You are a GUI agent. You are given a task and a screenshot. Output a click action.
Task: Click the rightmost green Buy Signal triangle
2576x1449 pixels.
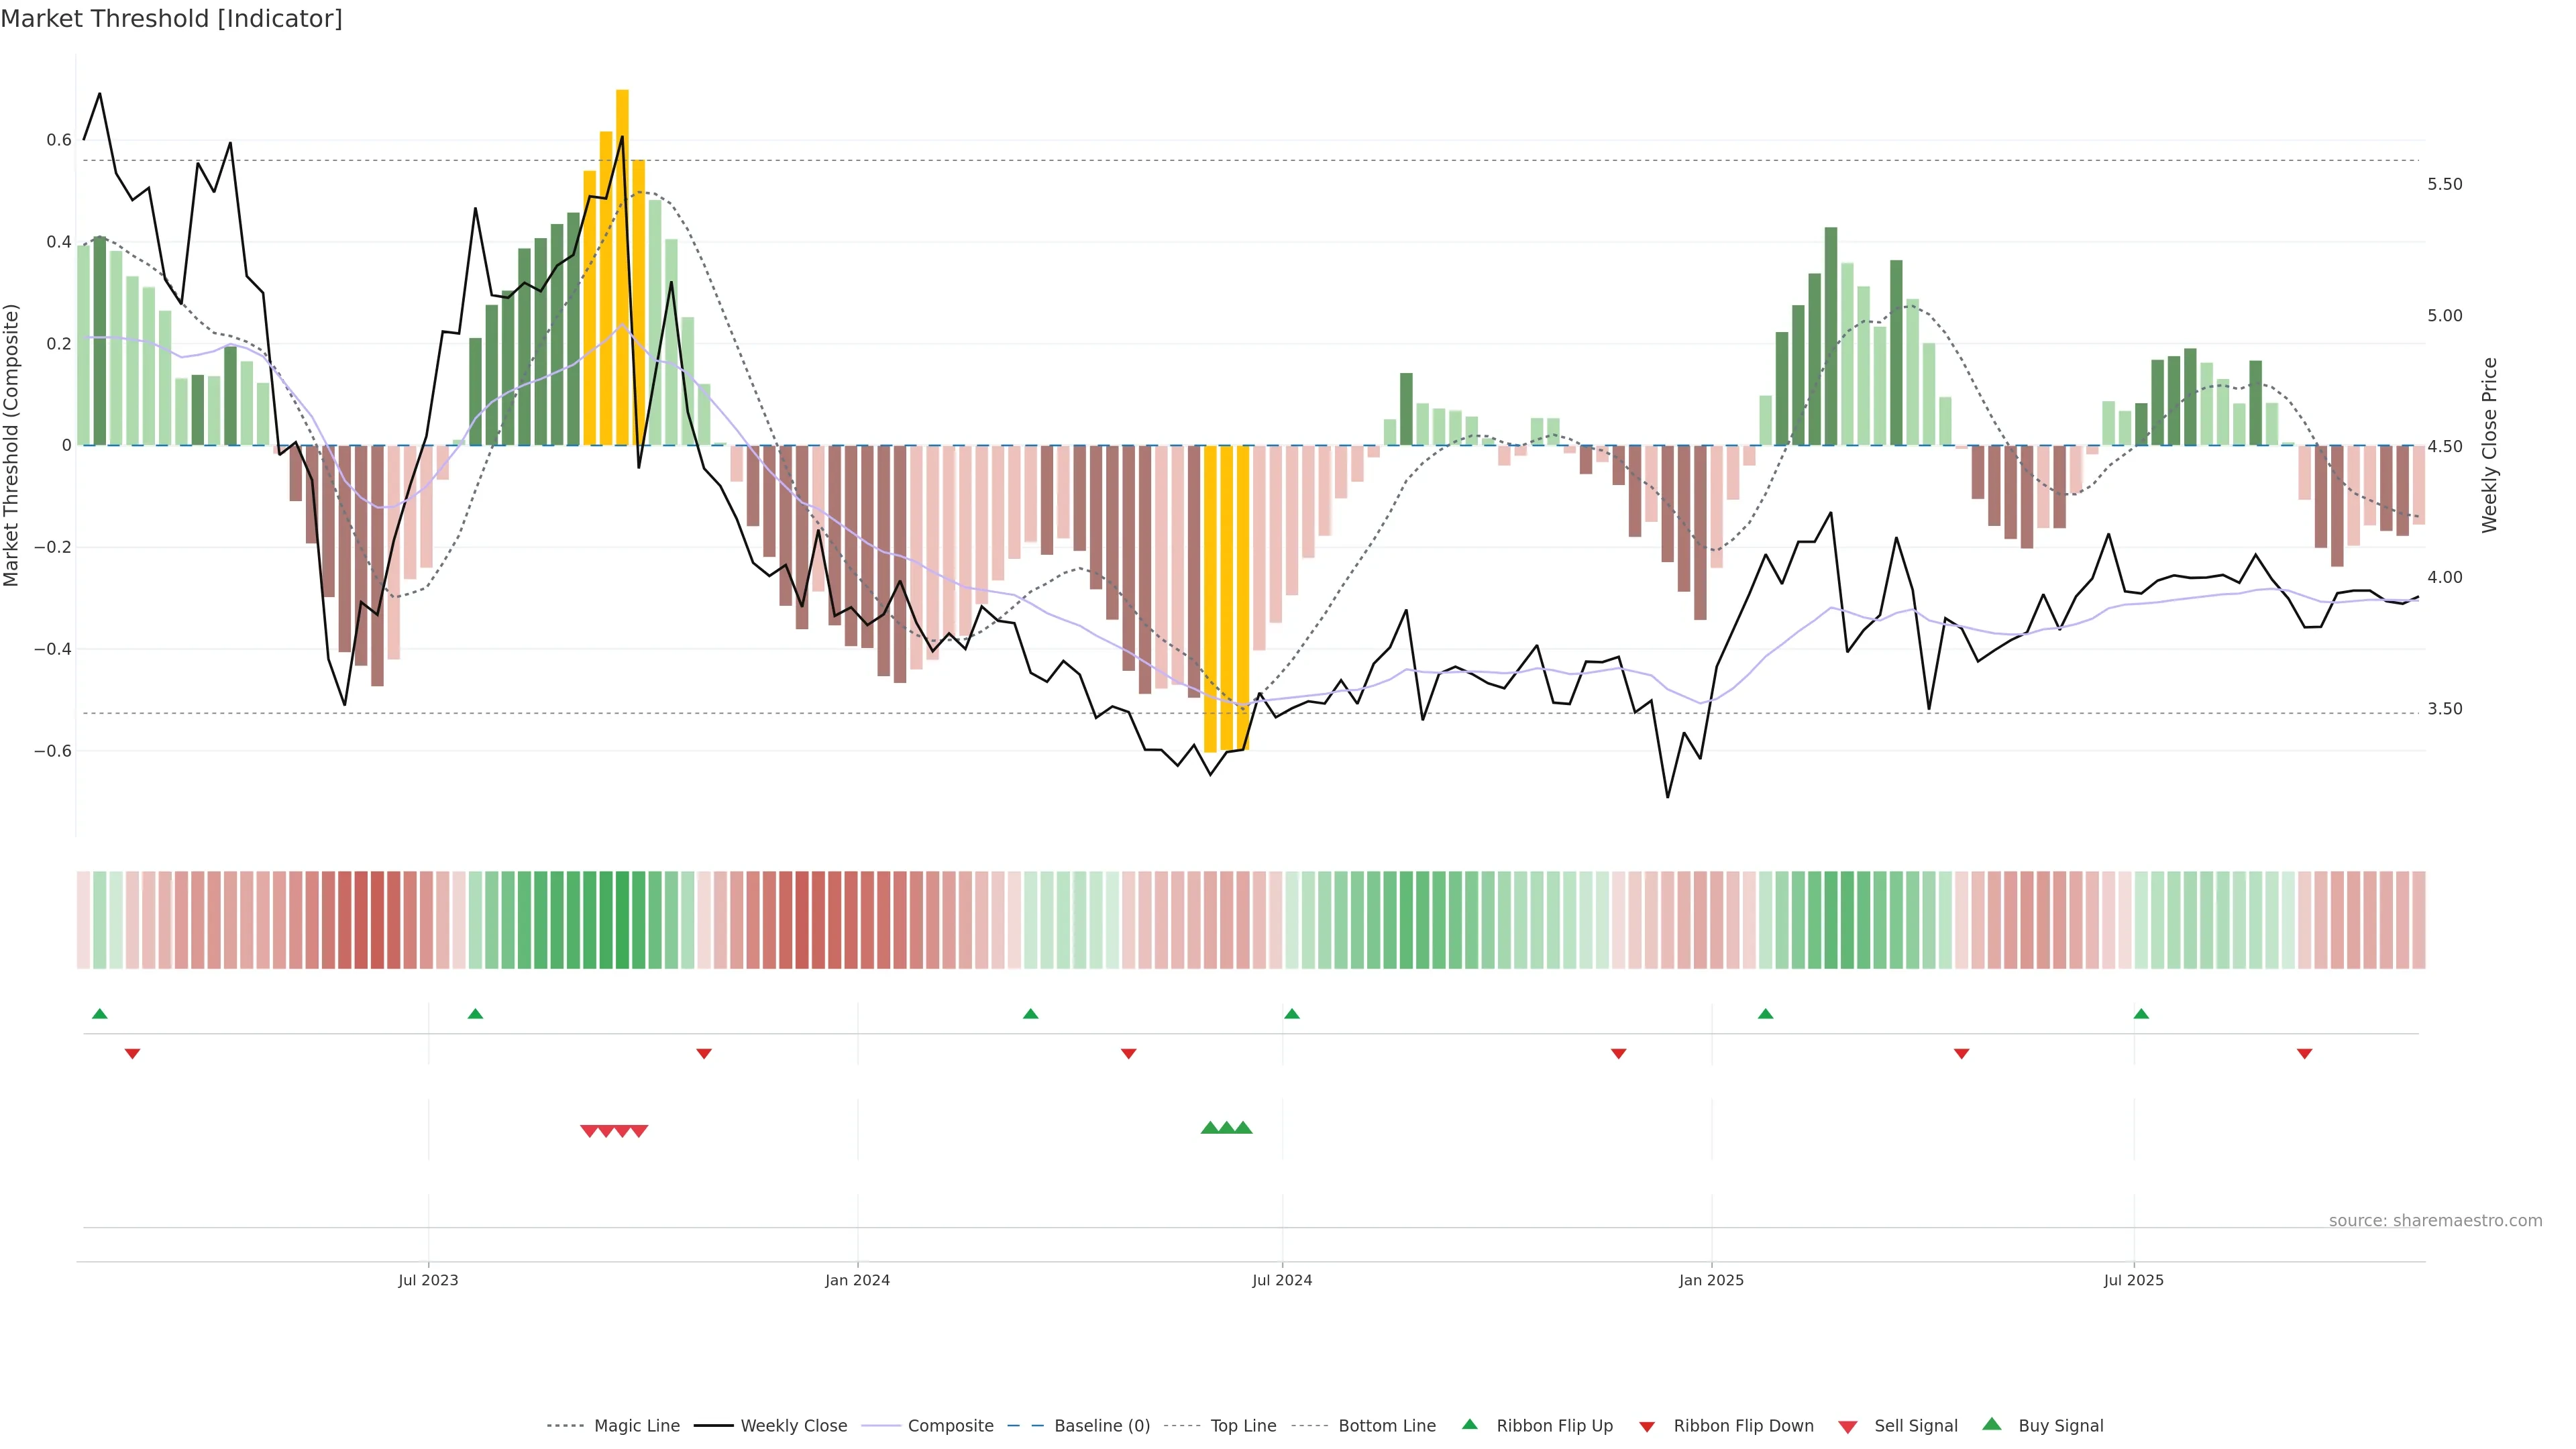pyautogui.click(x=1243, y=1128)
